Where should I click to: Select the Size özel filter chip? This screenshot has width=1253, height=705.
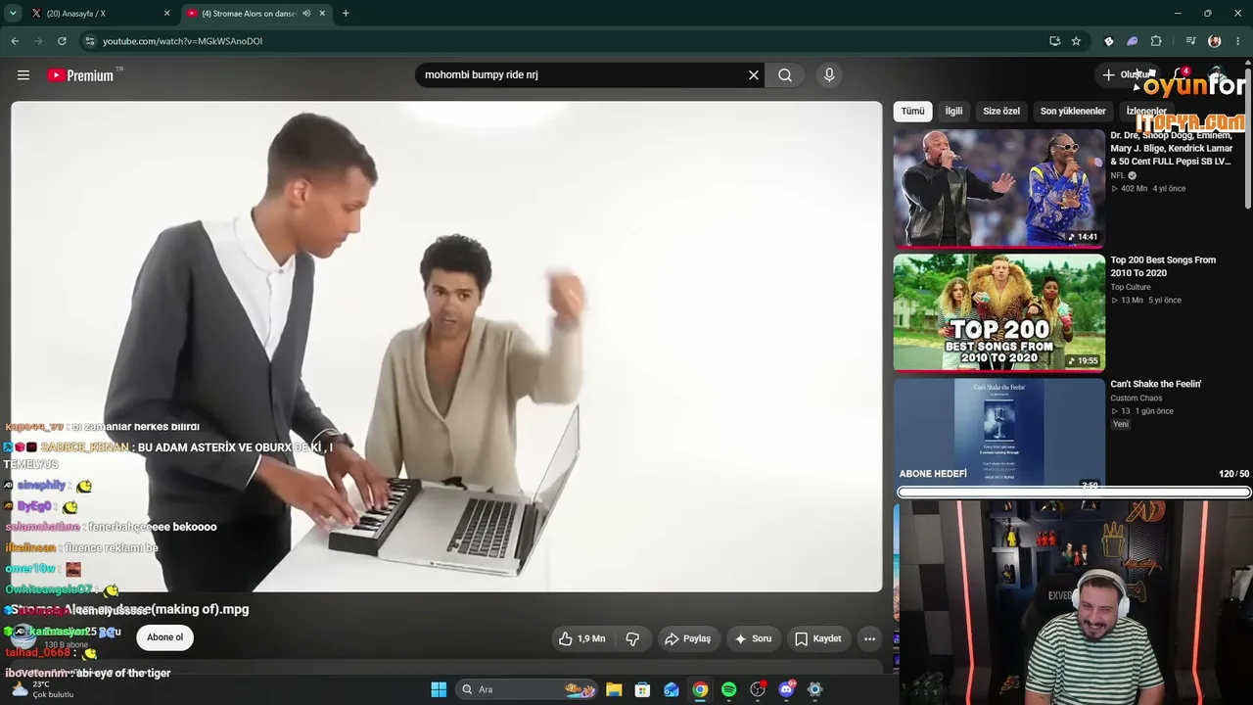(1001, 112)
